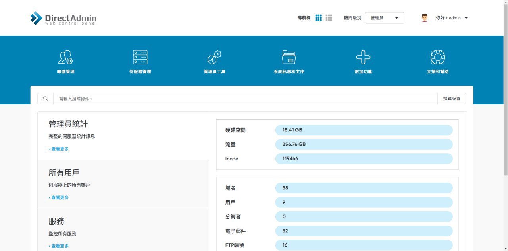Select the 管理員工具 admin tools icon

point(214,58)
